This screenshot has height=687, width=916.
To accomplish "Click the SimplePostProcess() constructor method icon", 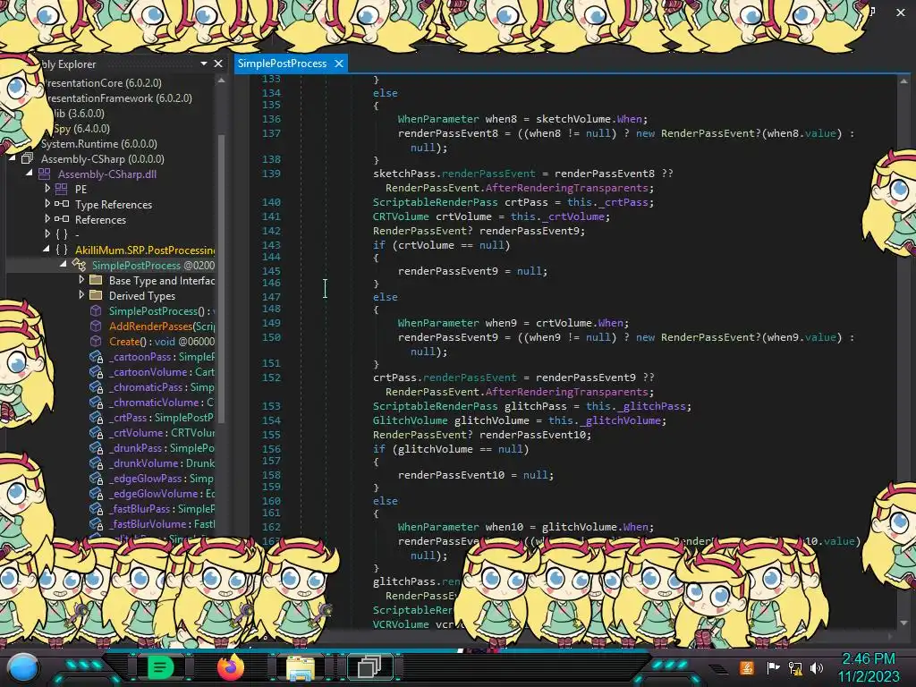I will coord(96,310).
